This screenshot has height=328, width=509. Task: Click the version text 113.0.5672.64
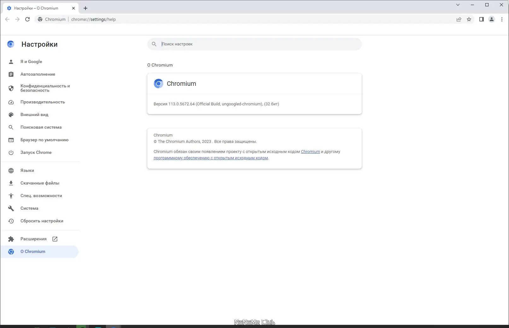tap(181, 104)
